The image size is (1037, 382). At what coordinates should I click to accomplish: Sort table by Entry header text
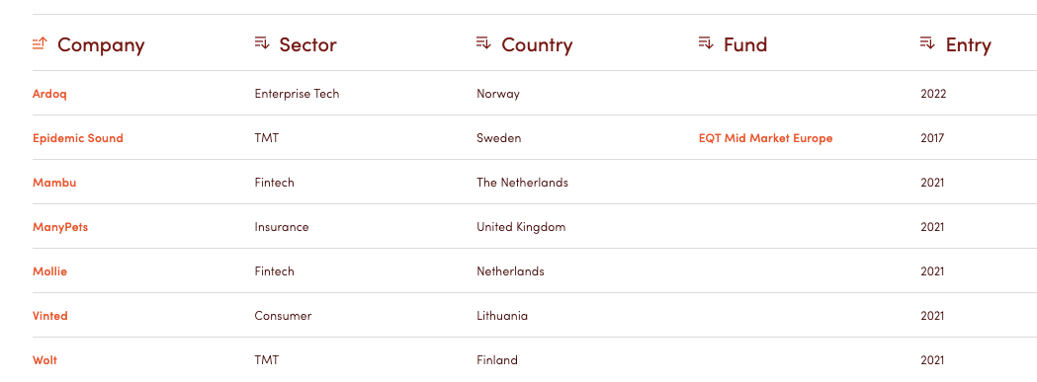(x=968, y=45)
